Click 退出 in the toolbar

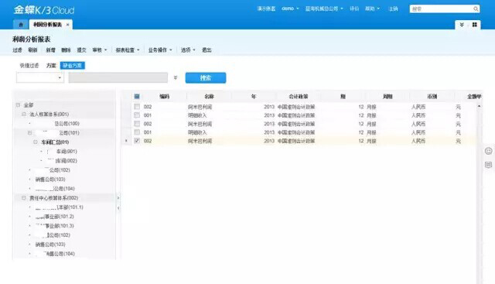coord(207,50)
